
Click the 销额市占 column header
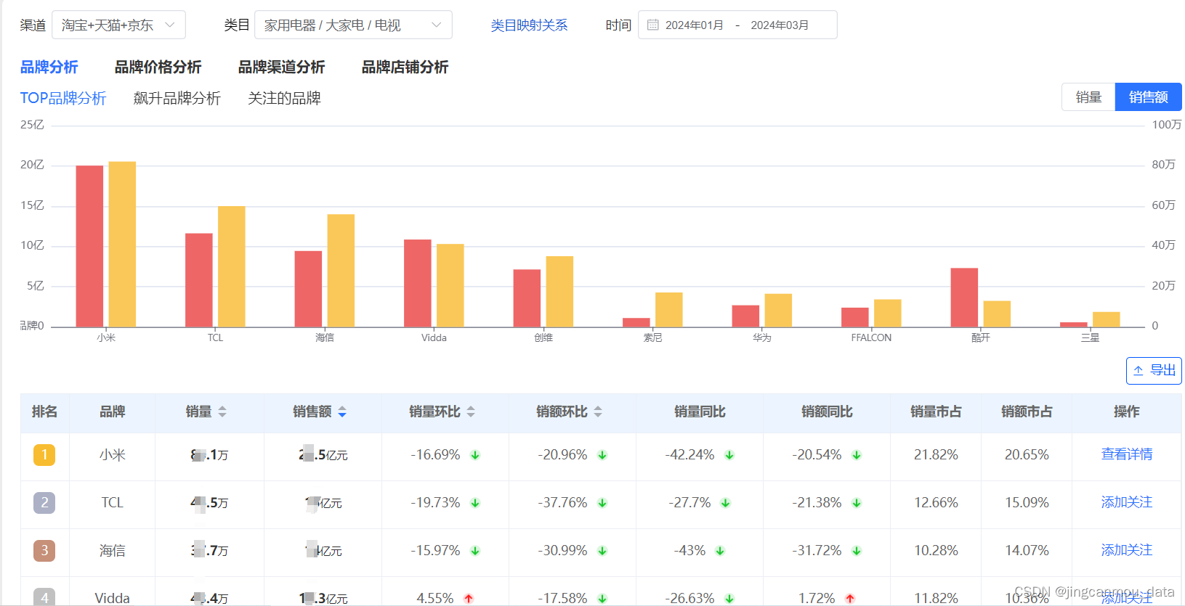(x=1027, y=411)
